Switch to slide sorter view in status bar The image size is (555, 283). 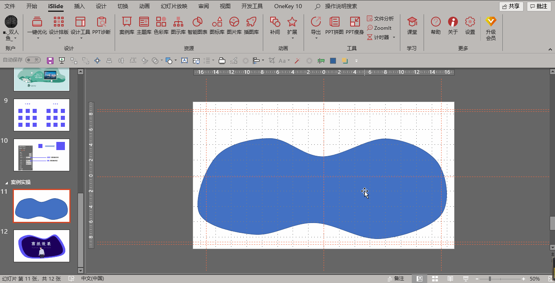(435, 279)
